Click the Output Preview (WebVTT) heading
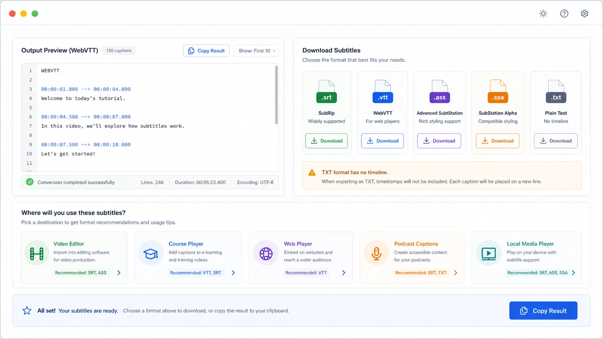603x339 pixels. tap(60, 50)
